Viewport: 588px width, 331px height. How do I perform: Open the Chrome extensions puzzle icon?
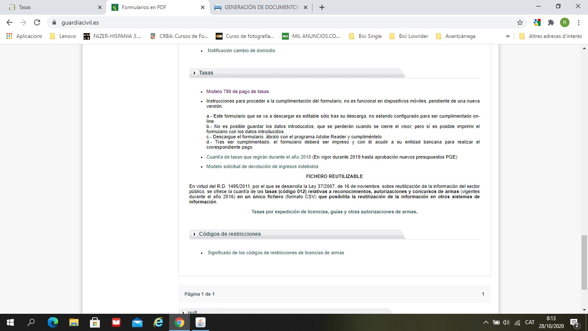tap(551, 22)
